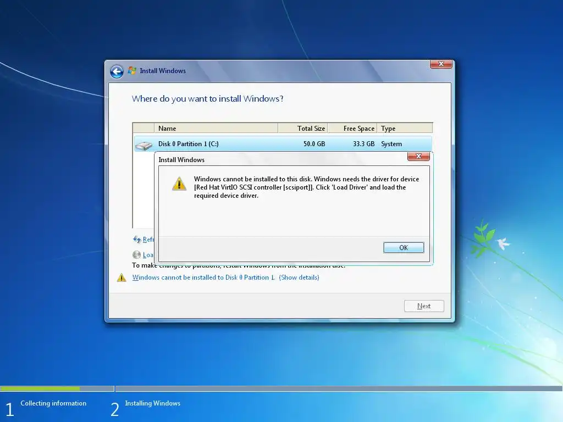Screen dimensions: 563x422
Task: Click the setup progress bar at bottom
Action: [281, 388]
